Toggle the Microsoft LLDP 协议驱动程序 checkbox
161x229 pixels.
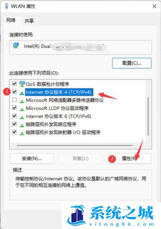click(14, 108)
